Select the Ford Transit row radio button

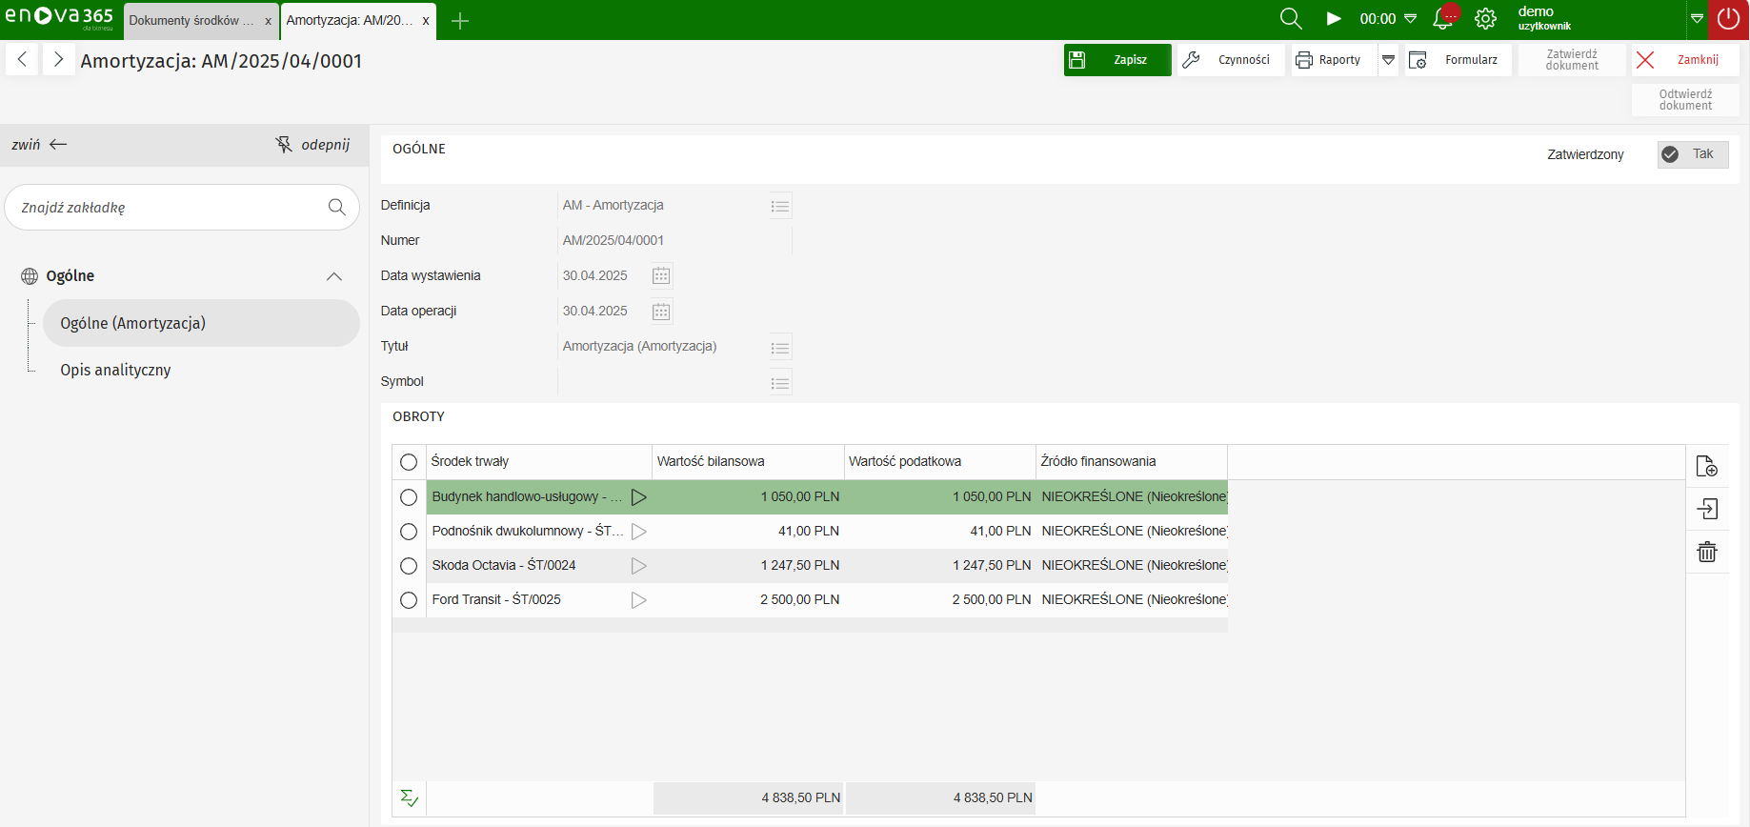click(x=409, y=600)
